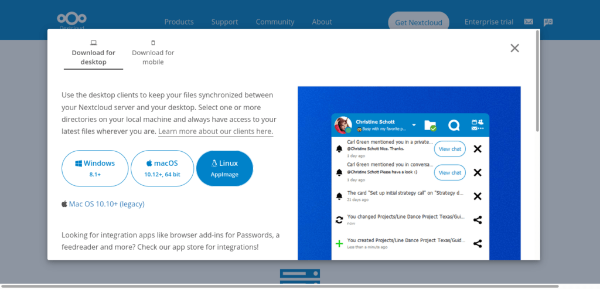Click share icon for 'You created Projects' entry
Viewport: 600px width, 289px height.
pos(478,243)
